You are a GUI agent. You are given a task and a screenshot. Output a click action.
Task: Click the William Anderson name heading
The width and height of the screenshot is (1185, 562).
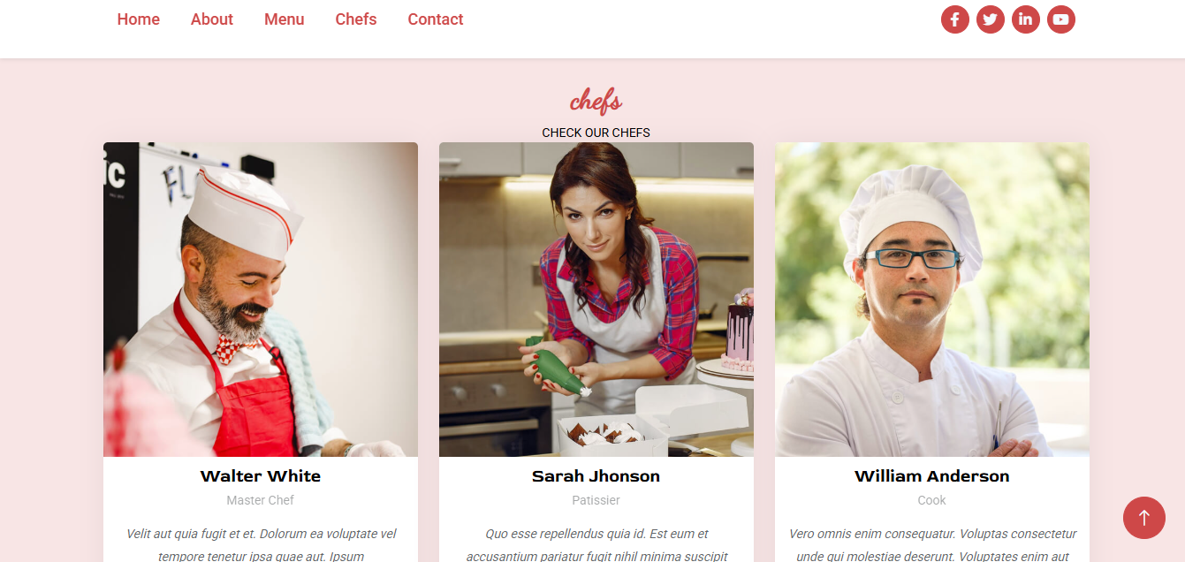[x=932, y=476]
